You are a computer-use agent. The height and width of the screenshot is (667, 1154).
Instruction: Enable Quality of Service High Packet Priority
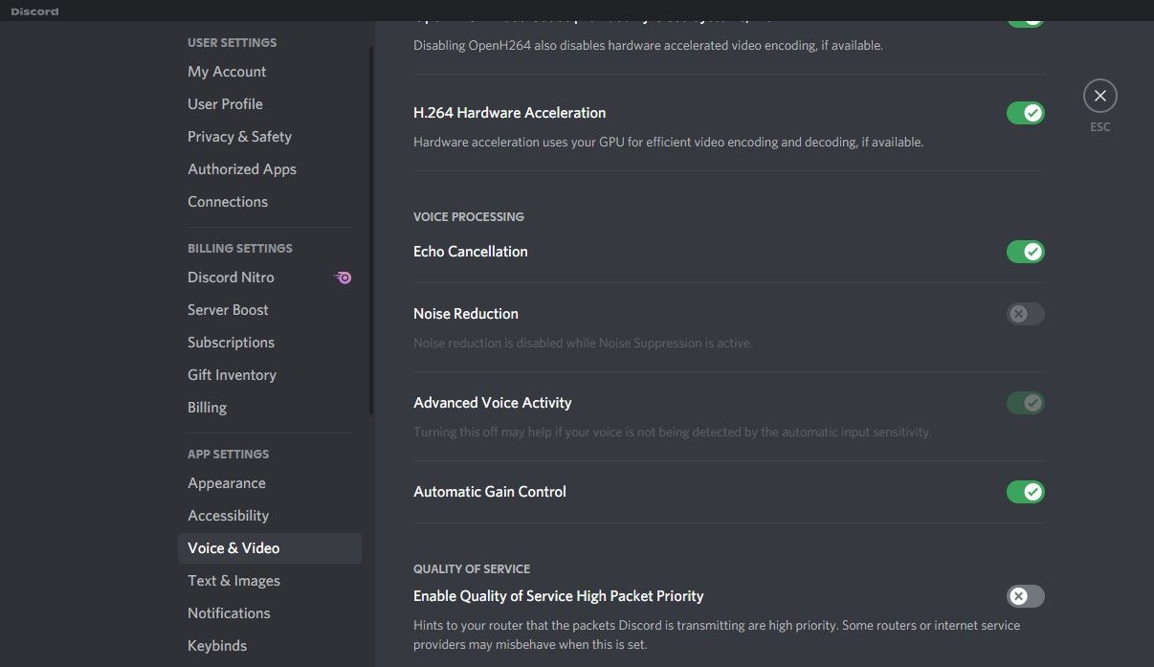click(1025, 595)
